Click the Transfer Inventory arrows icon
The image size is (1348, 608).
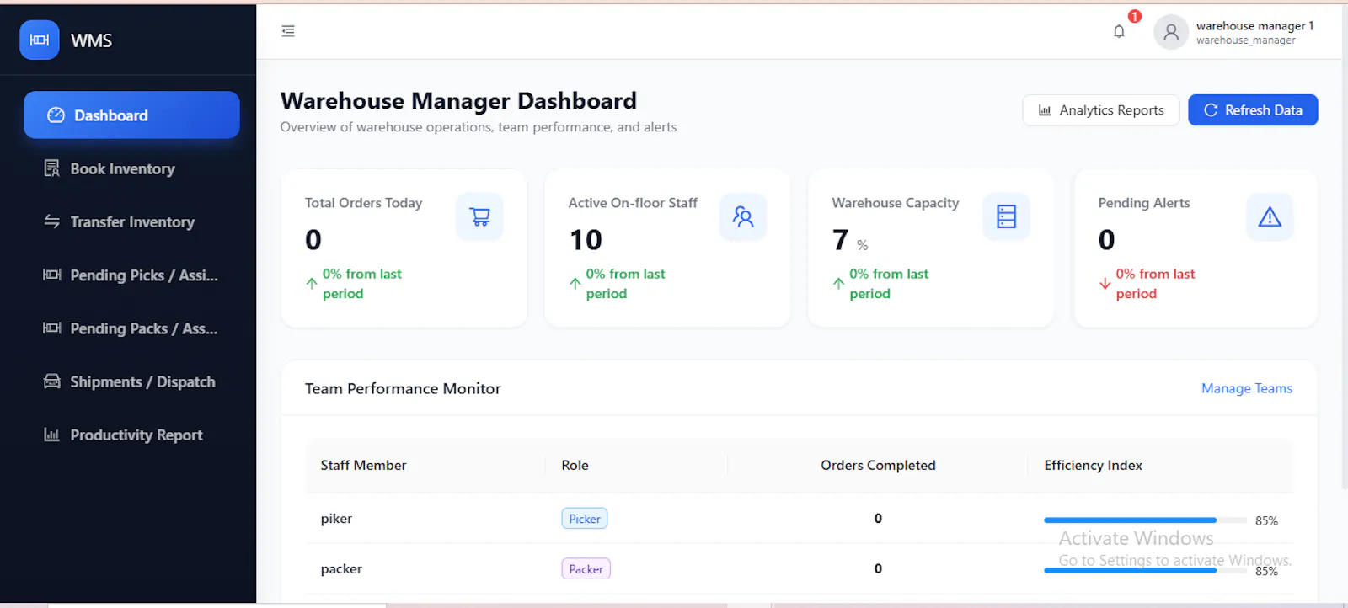[51, 221]
